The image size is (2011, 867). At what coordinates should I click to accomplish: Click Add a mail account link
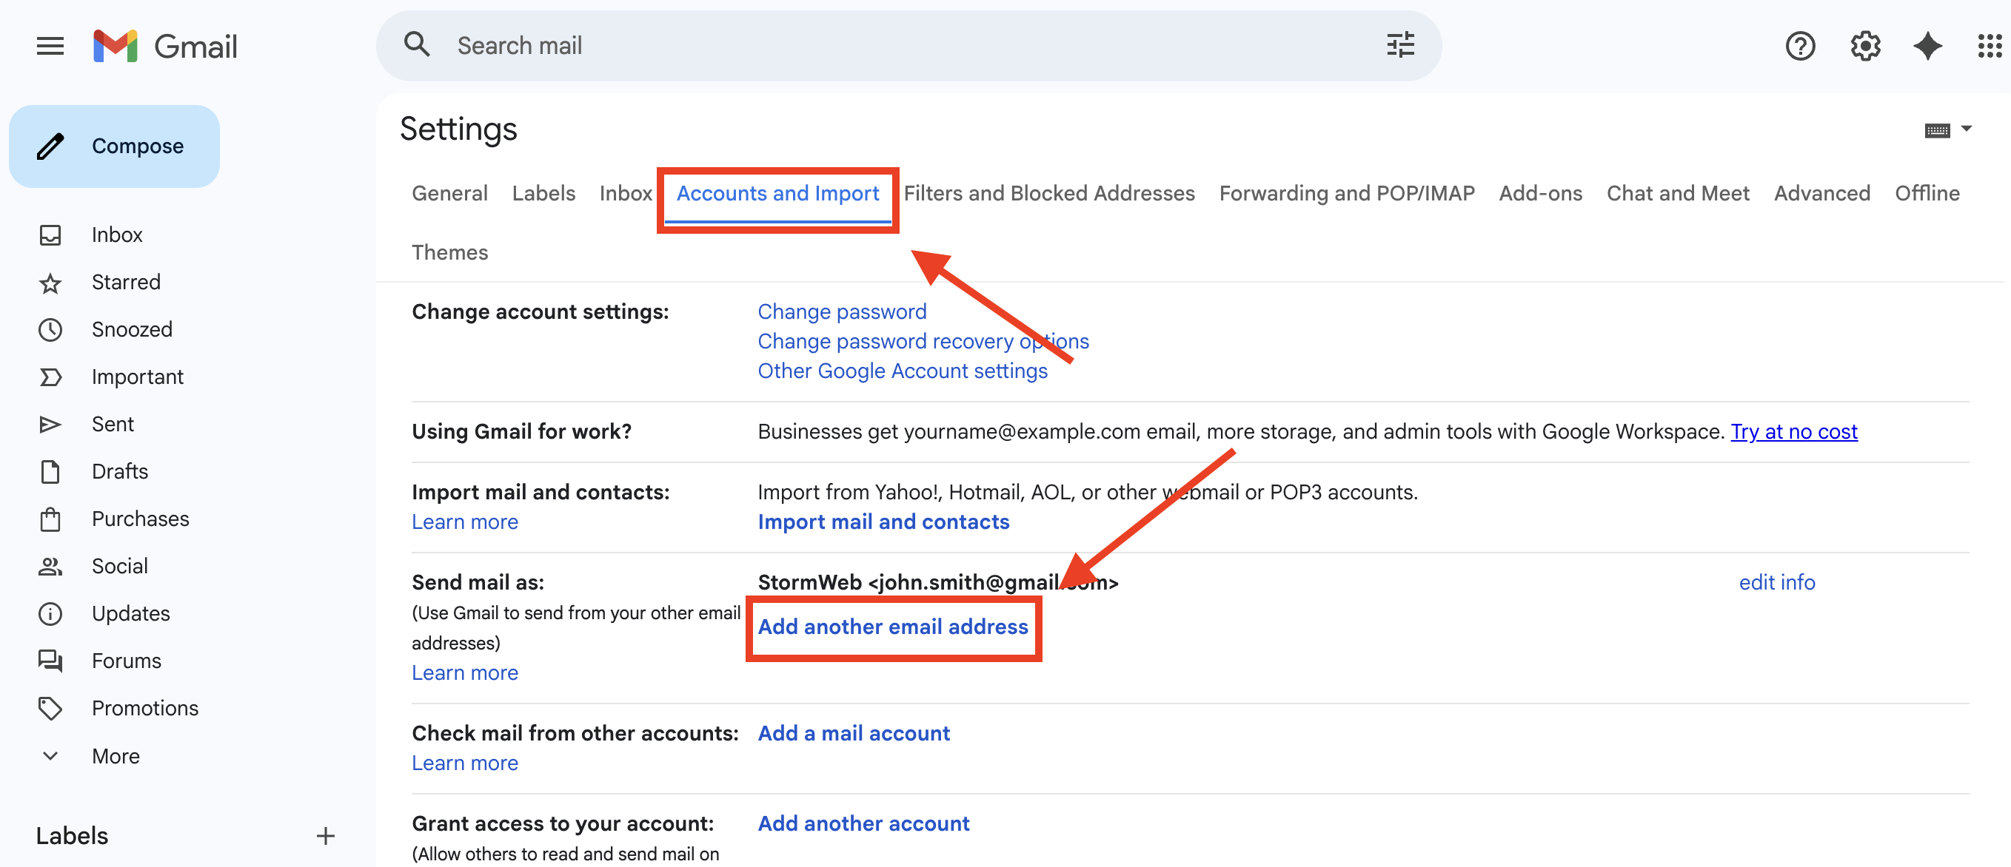[x=853, y=733]
